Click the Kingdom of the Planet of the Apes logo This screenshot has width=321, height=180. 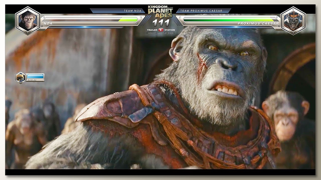point(160,11)
